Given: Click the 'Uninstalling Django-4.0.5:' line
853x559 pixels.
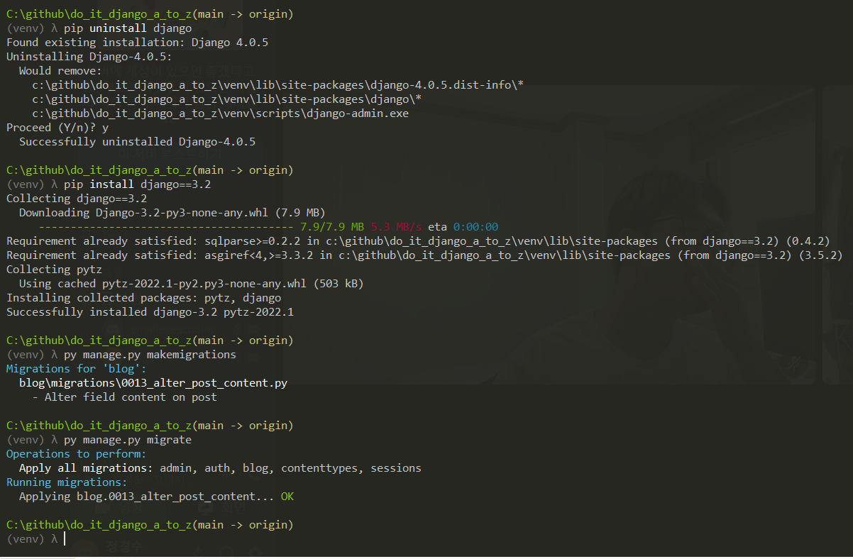Looking at the screenshot, I should point(89,57).
